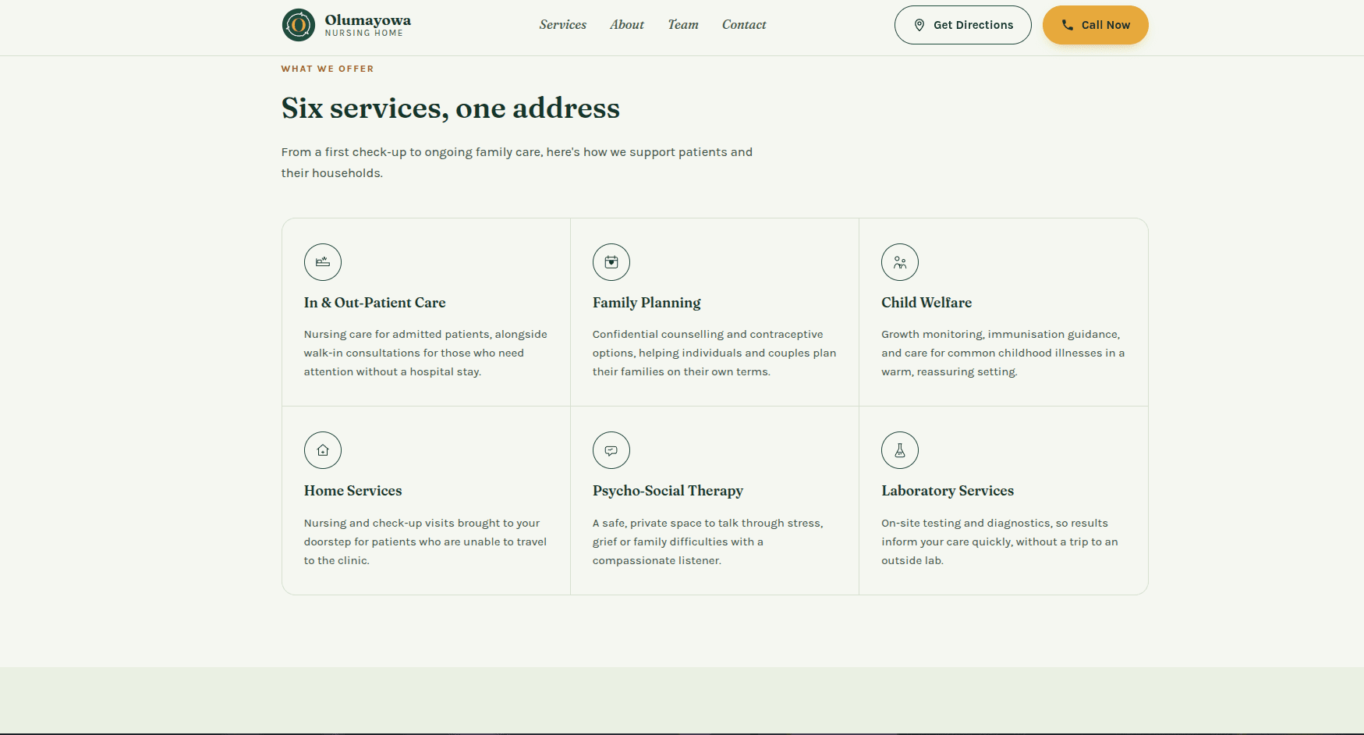Image resolution: width=1364 pixels, height=735 pixels.
Task: Click the Olumayowa Nursing Home brand name
Action: pos(367,25)
